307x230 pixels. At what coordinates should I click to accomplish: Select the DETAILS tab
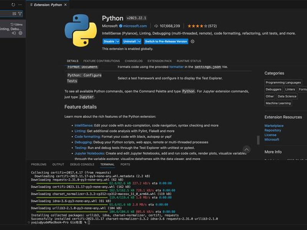coord(73,61)
